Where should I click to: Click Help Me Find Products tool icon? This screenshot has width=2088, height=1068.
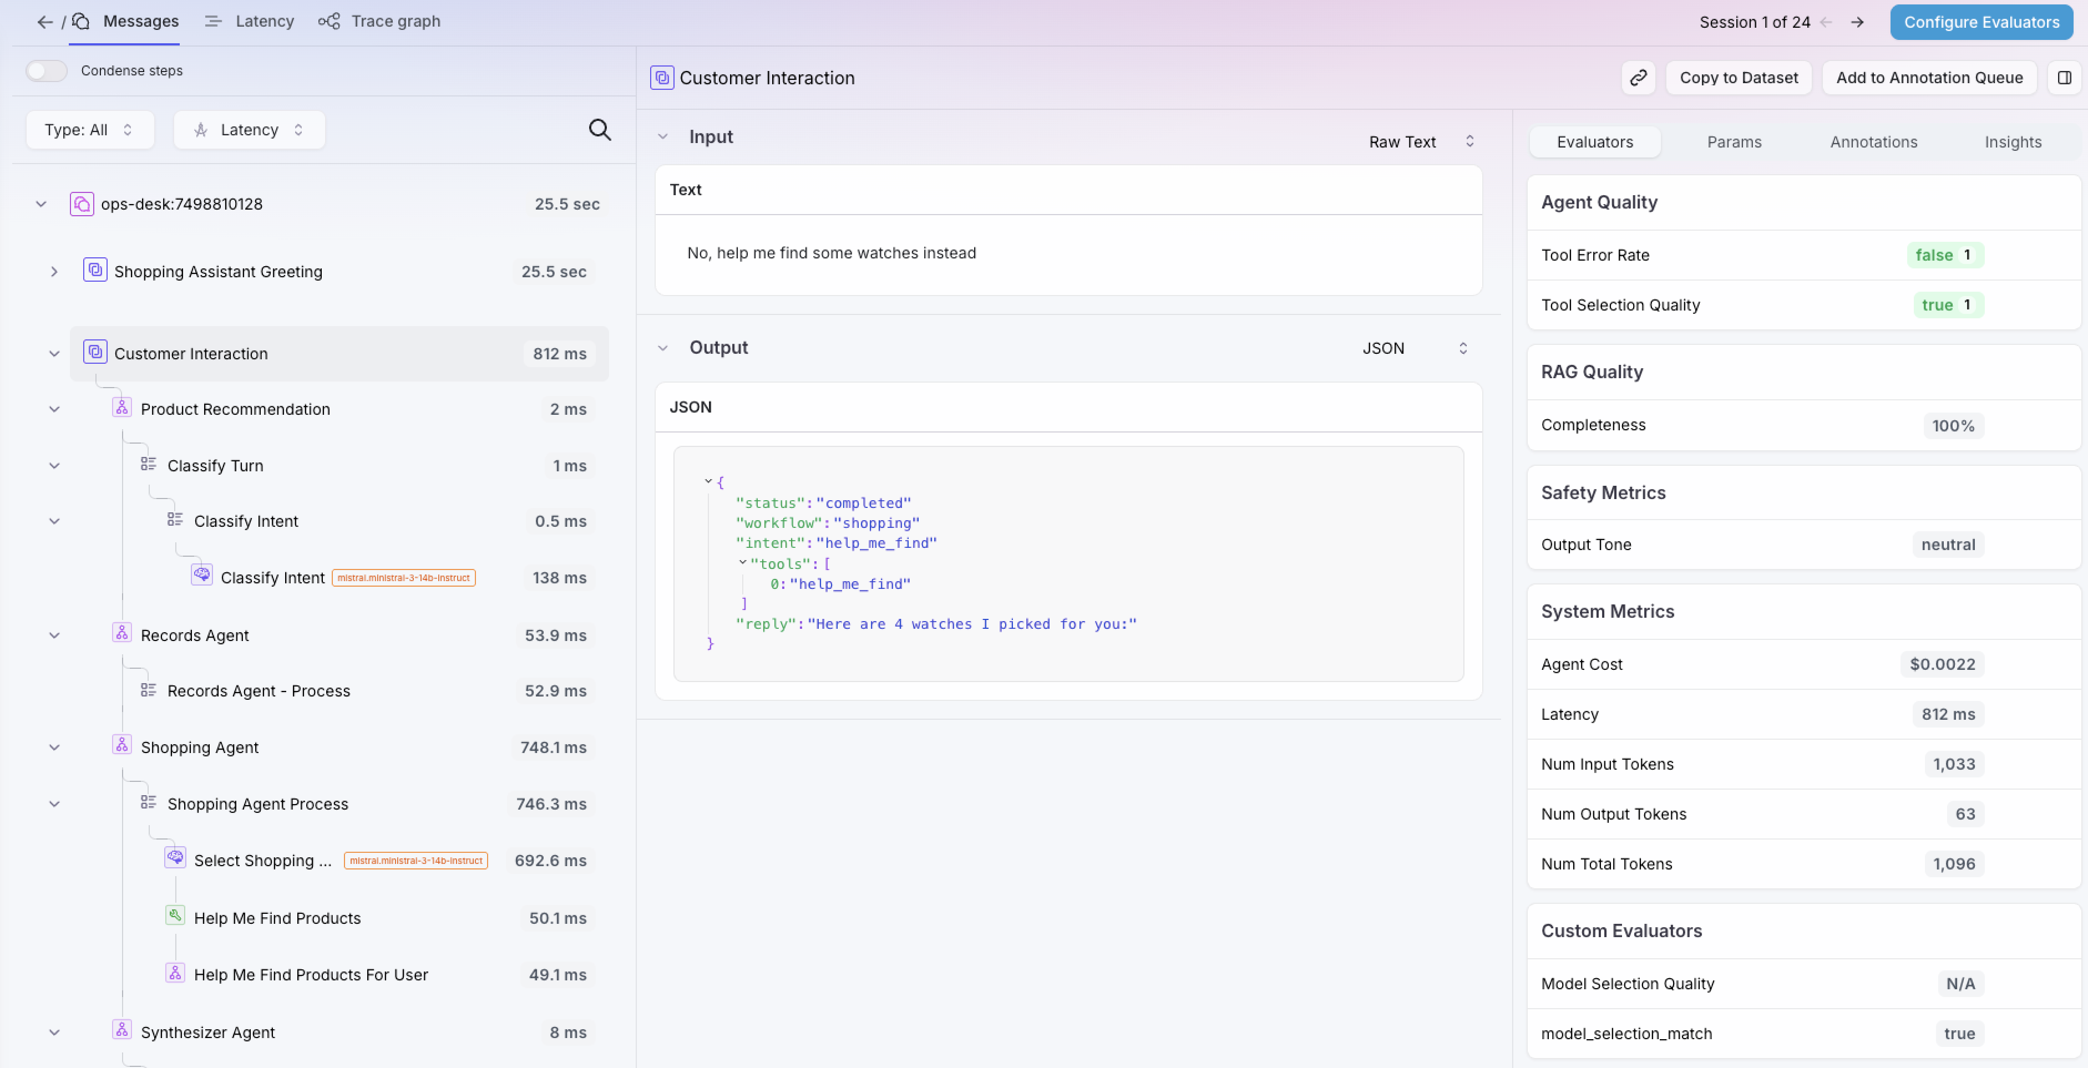(x=175, y=916)
